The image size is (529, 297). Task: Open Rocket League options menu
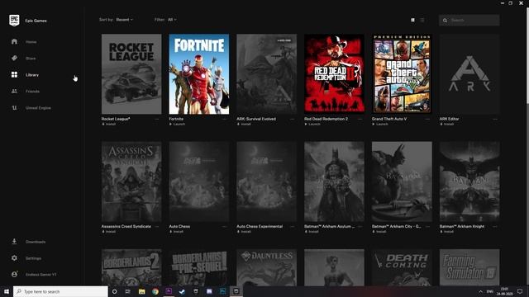click(157, 119)
